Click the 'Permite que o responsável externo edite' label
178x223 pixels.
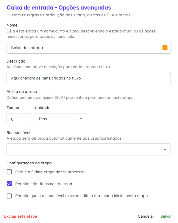tap(82, 196)
